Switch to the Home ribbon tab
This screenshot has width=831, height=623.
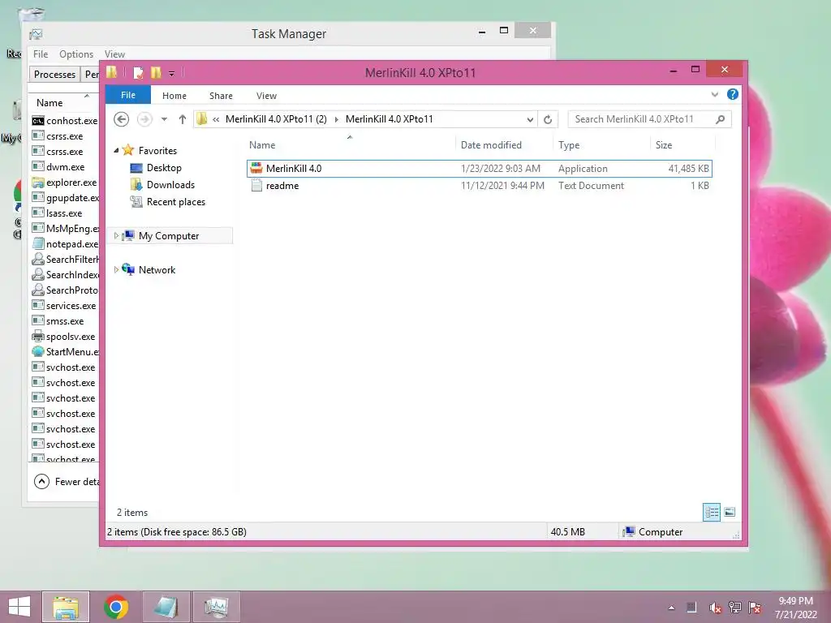[x=174, y=96]
